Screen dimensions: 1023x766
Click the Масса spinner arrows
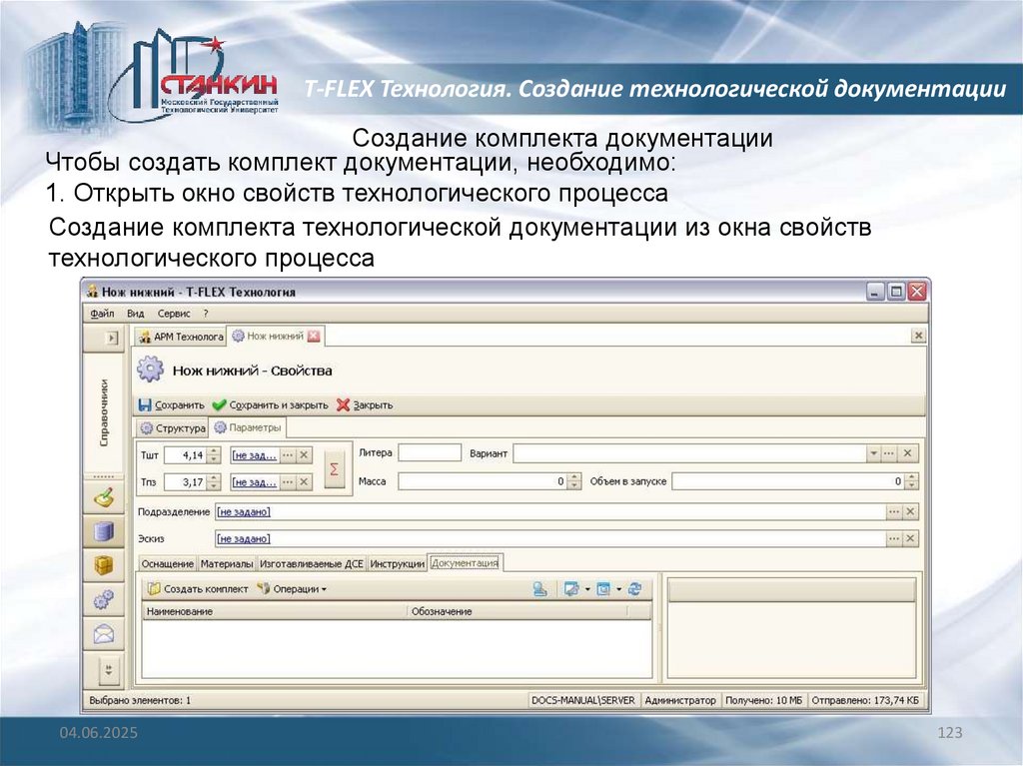click(574, 481)
